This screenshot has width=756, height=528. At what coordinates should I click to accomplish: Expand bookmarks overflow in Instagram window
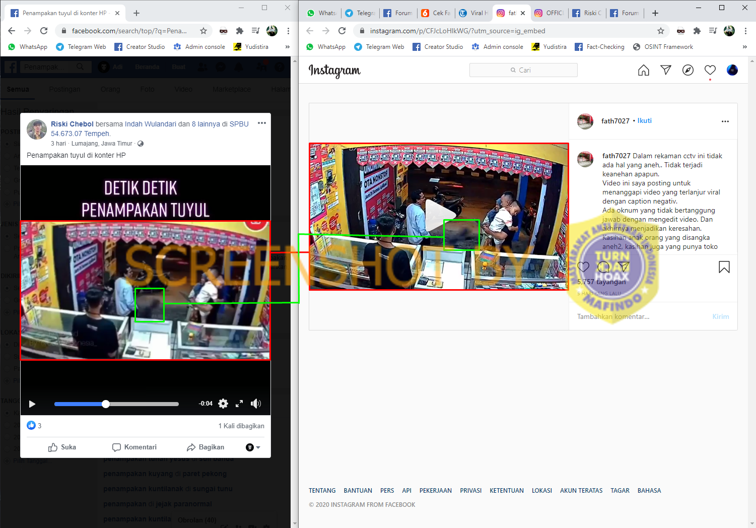click(745, 47)
